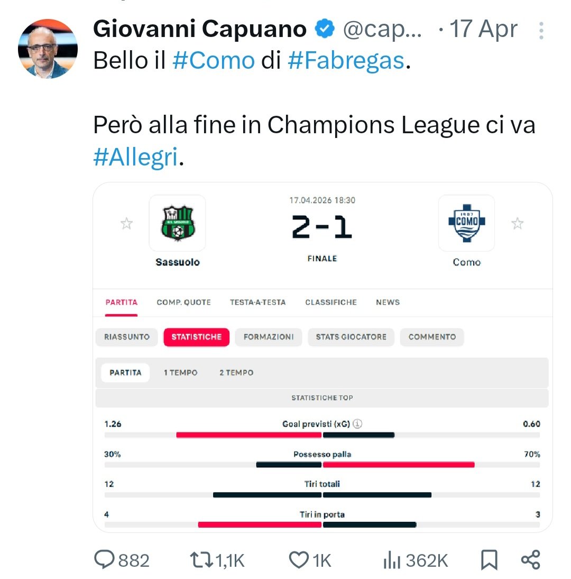Screen dimensions: 571x579
Task: Retweet the post via repost icon
Action: 201,560
